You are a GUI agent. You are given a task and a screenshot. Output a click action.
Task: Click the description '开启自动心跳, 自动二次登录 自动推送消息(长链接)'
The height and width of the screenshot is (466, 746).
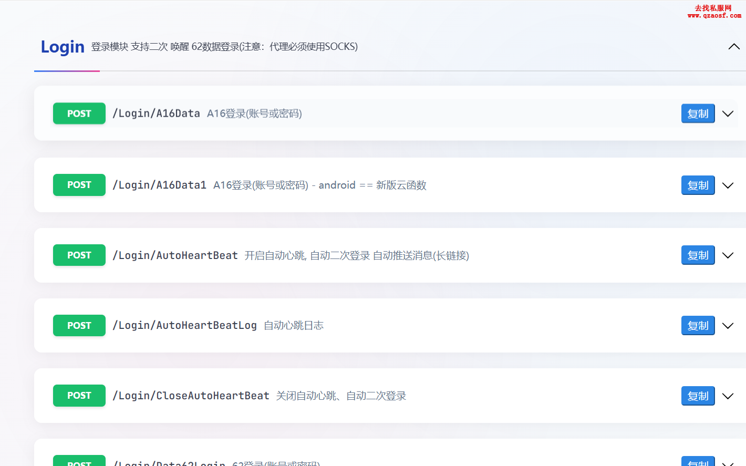[357, 255]
